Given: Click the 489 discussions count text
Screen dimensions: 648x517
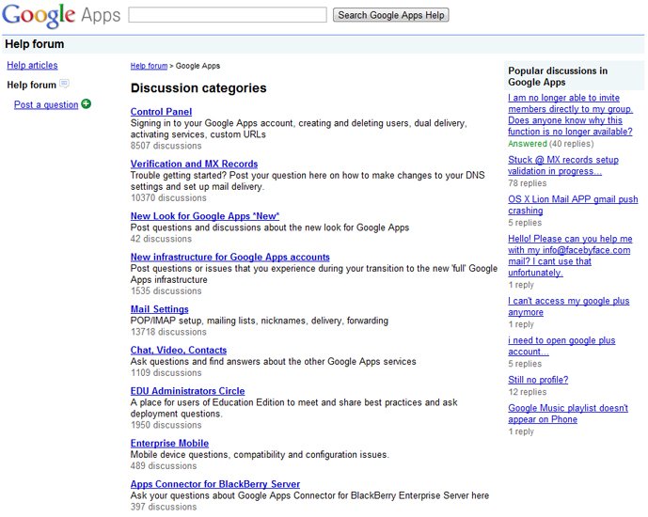Looking at the screenshot, I should tap(164, 466).
